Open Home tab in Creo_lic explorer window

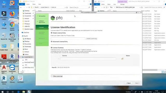pyautogui.click(x=28, y=4)
